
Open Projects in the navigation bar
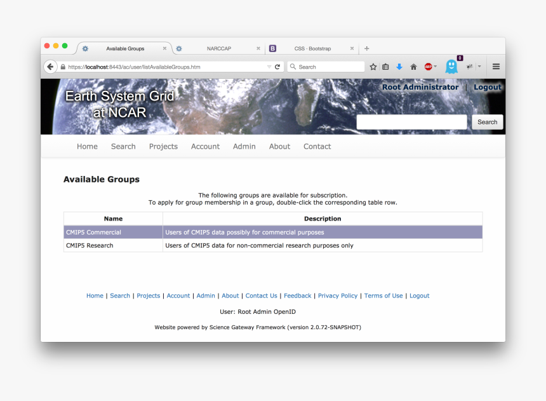pyautogui.click(x=163, y=146)
